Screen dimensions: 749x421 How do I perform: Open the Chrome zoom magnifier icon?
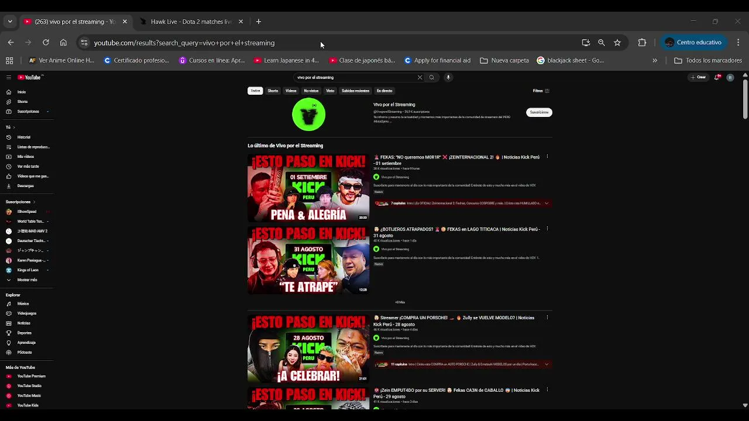602,43
